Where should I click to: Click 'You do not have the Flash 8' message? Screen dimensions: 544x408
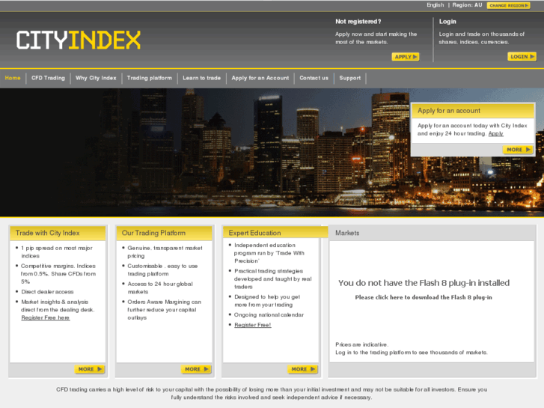[424, 283]
